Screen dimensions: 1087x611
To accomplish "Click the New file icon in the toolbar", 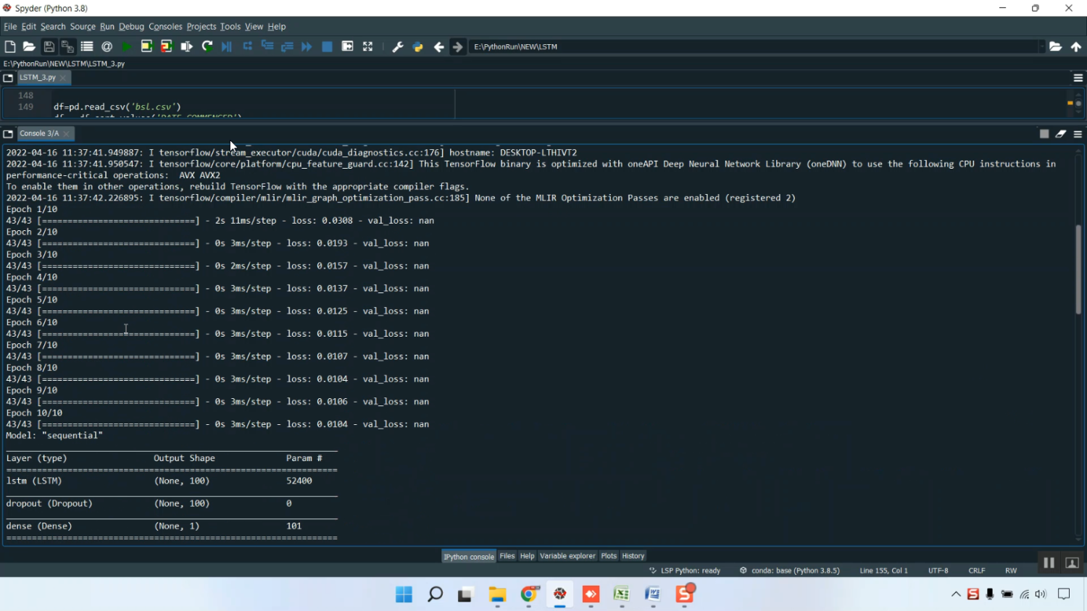I will (10, 46).
